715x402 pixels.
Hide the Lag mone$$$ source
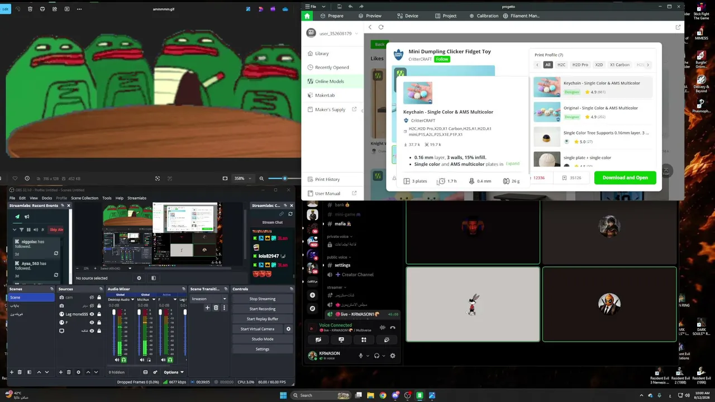coord(92,314)
